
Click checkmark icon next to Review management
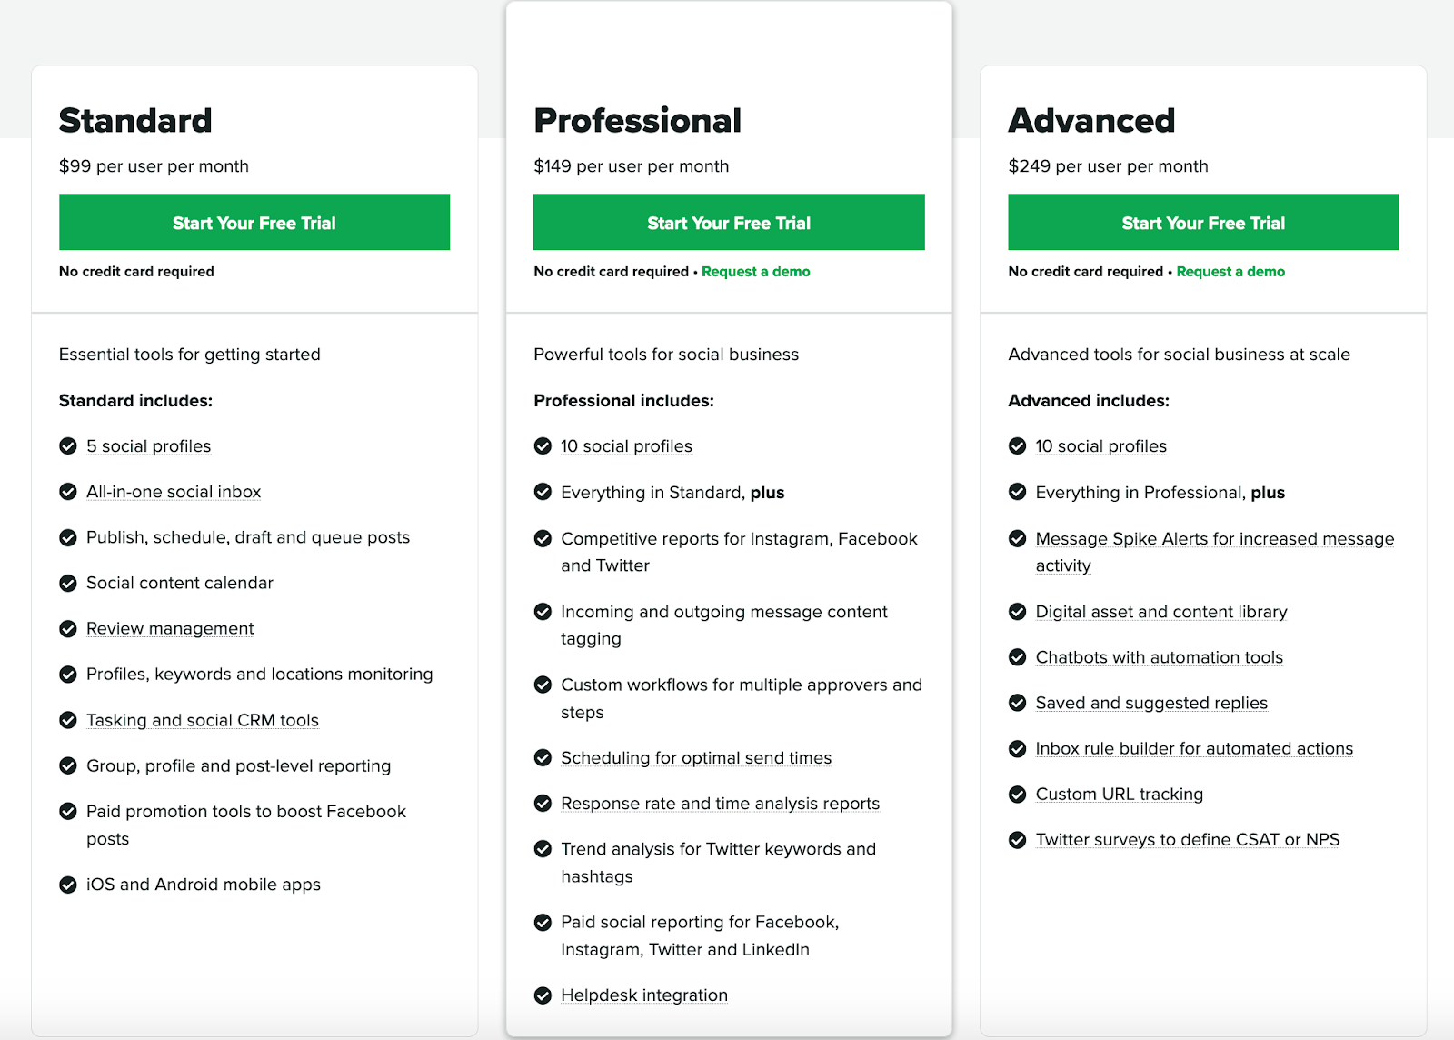pyautogui.click(x=68, y=629)
